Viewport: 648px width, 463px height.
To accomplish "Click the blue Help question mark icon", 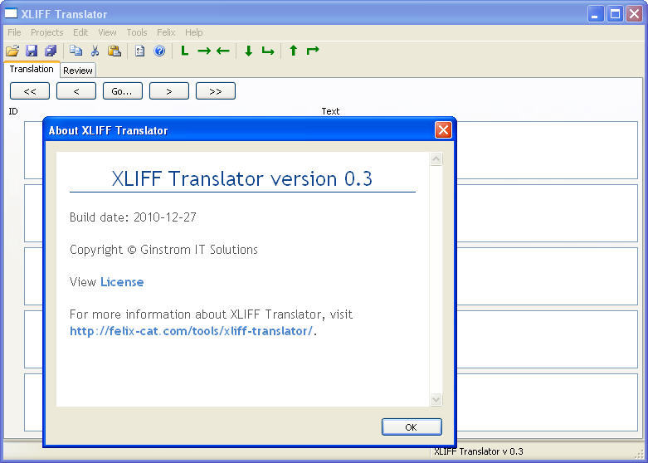I will (159, 51).
